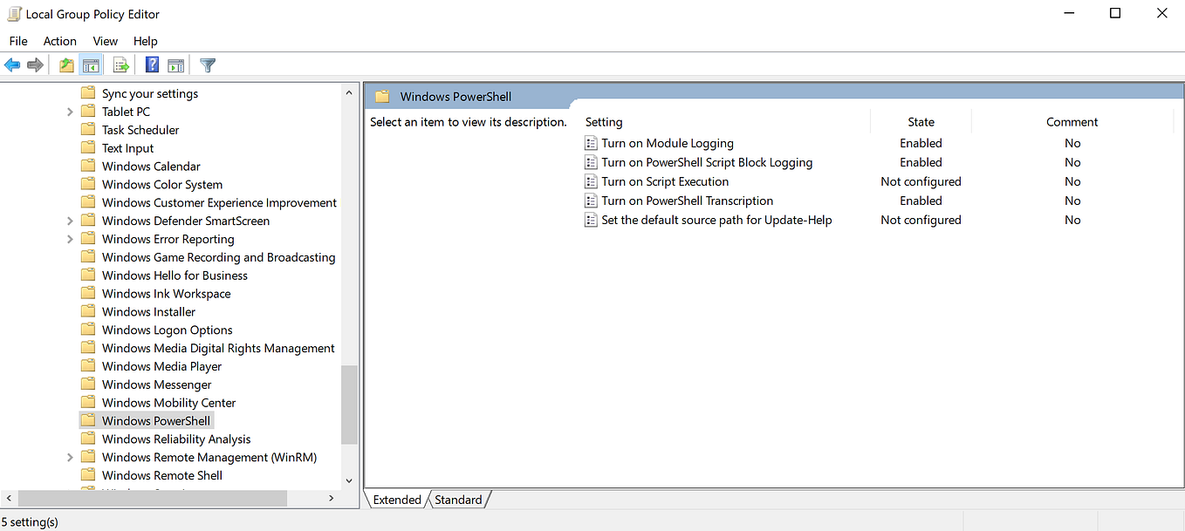Open the Action menu
Screen dimensions: 1185x531
(59, 41)
